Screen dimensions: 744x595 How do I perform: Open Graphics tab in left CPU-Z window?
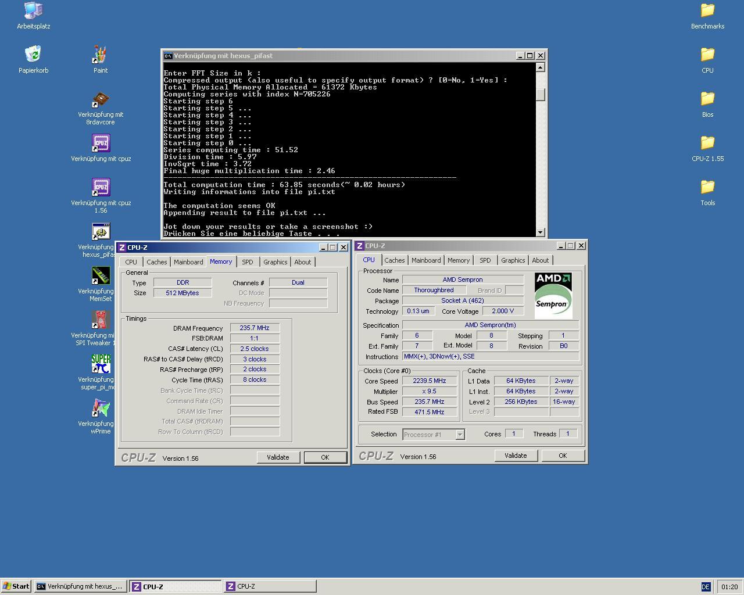275,262
